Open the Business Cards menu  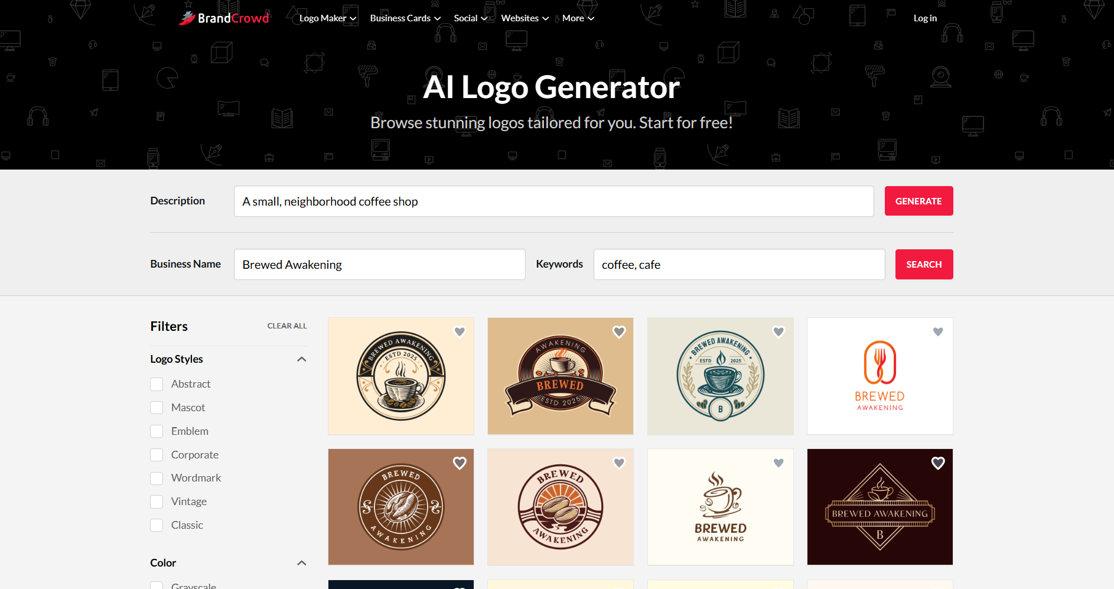405,18
